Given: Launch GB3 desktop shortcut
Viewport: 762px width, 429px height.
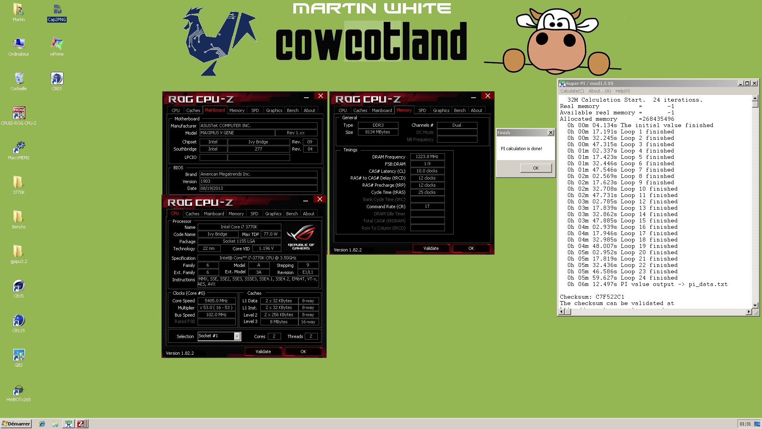Looking at the screenshot, I should (x=19, y=358).
